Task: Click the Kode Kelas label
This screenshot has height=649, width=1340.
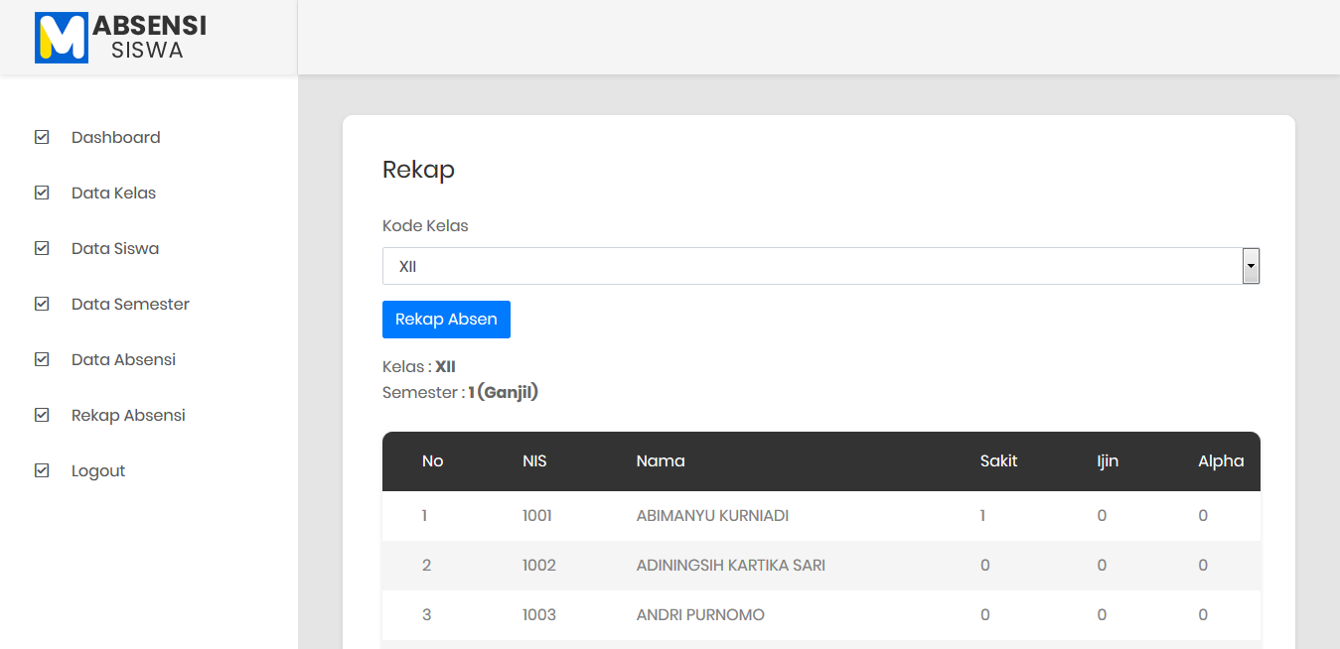Action: 425,225
